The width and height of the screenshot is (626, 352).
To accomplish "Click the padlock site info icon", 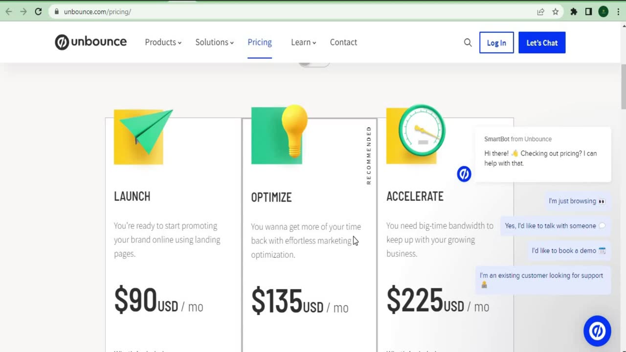I will pos(57,12).
